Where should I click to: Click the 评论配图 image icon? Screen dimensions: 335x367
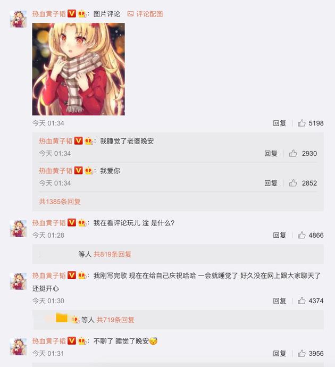(x=130, y=14)
